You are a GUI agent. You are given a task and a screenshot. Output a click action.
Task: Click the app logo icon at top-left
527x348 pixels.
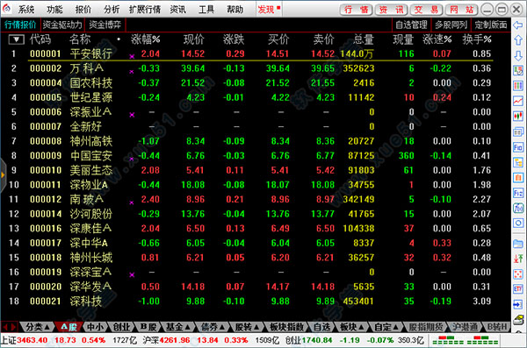click(x=7, y=9)
